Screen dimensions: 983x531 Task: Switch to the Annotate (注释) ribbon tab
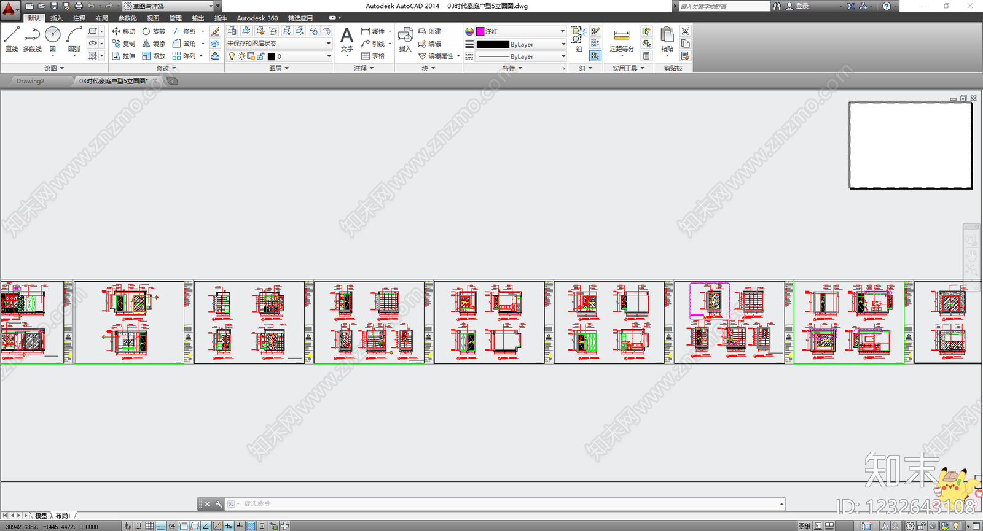(79, 18)
